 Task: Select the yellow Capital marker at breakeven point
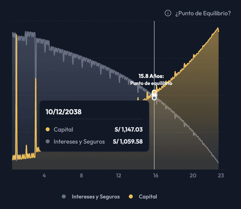tap(154, 92)
